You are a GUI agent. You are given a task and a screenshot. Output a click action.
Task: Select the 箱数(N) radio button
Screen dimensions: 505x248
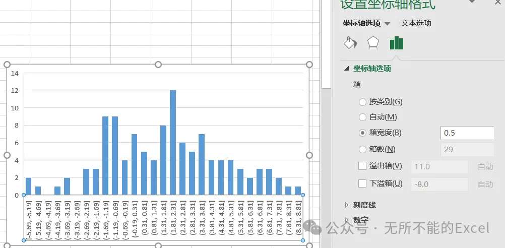(x=363, y=149)
